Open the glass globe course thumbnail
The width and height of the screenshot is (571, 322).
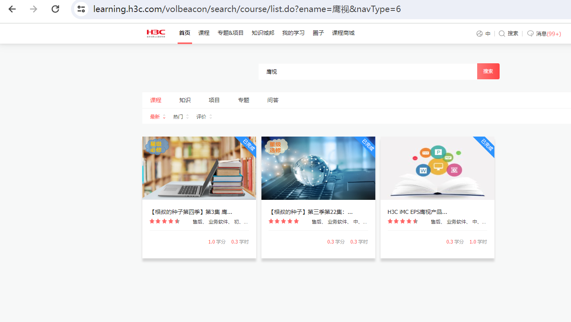click(x=318, y=168)
